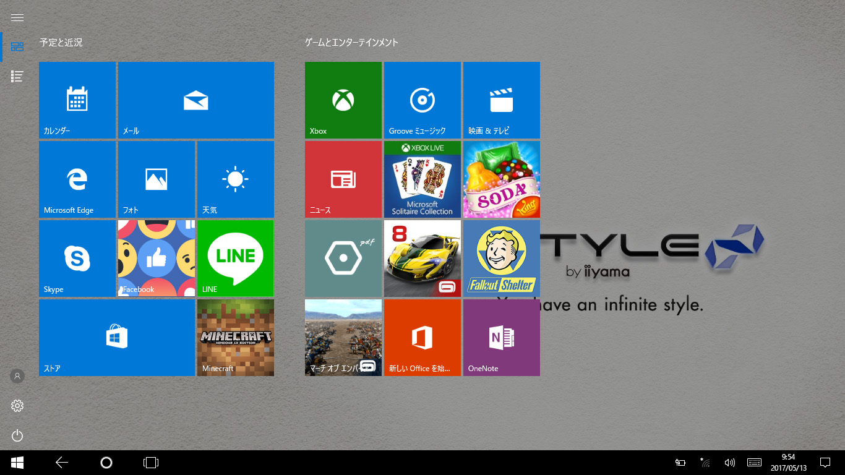The image size is (845, 475).
Task: Open the 新しい Office tile
Action: point(422,337)
